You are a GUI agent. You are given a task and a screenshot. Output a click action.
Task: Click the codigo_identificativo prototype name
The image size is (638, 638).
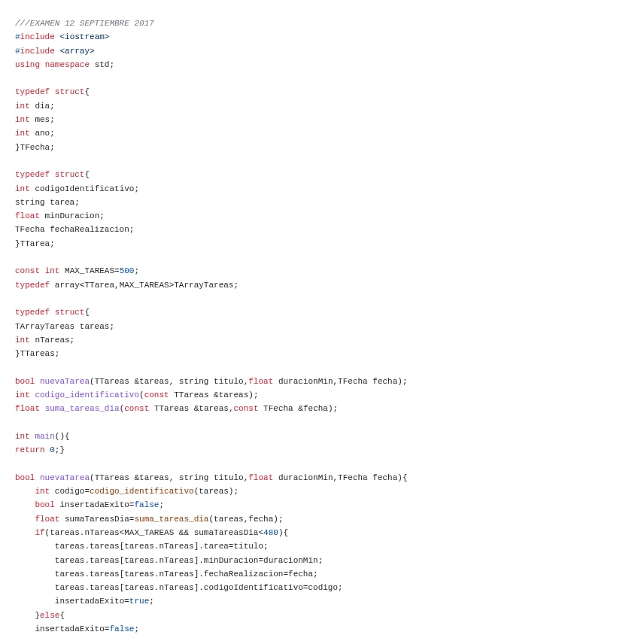point(87,395)
